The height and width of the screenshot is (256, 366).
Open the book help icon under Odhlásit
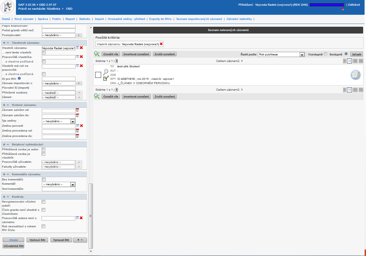point(343,9)
